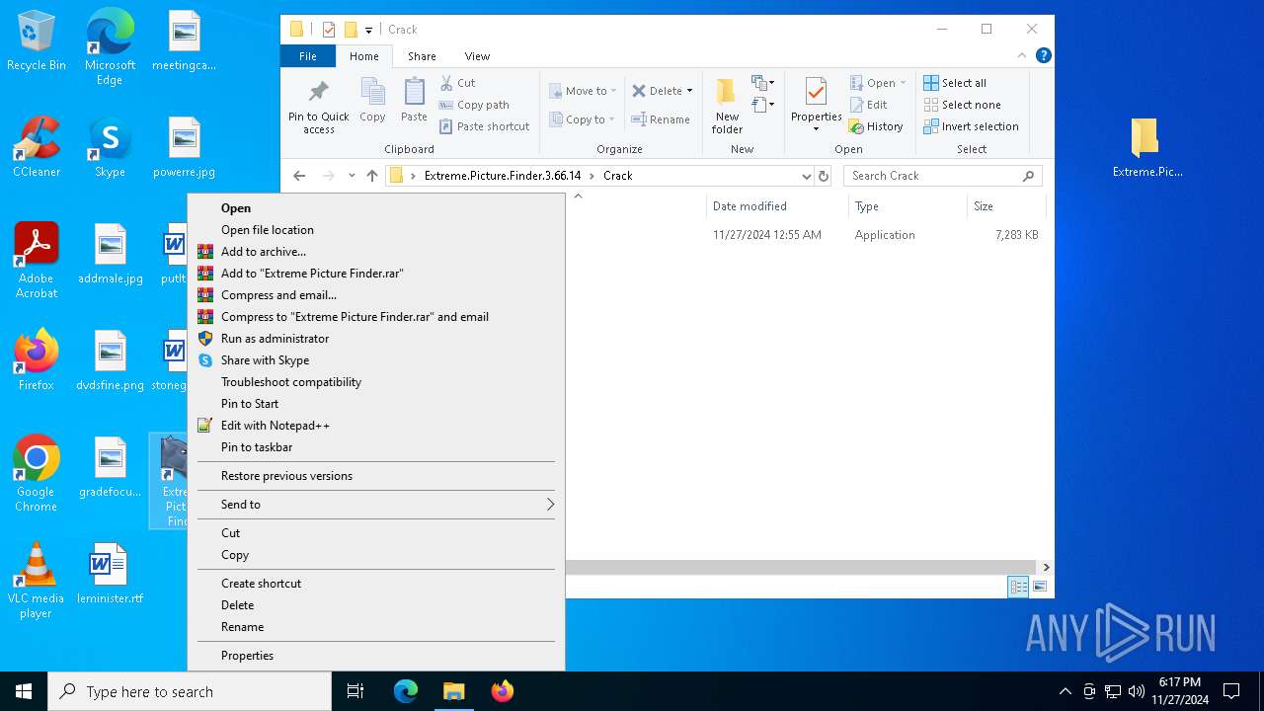Image resolution: width=1264 pixels, height=711 pixels.
Task: Open File Explorer from the taskbar
Action: pyautogui.click(x=453, y=691)
